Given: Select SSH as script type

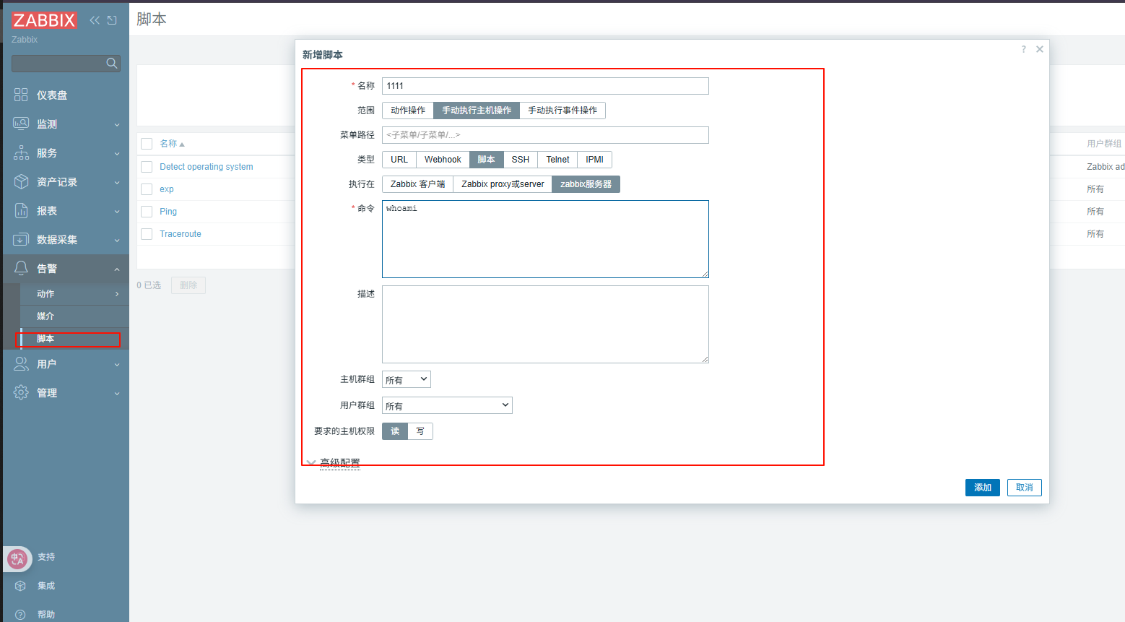Looking at the screenshot, I should [520, 160].
